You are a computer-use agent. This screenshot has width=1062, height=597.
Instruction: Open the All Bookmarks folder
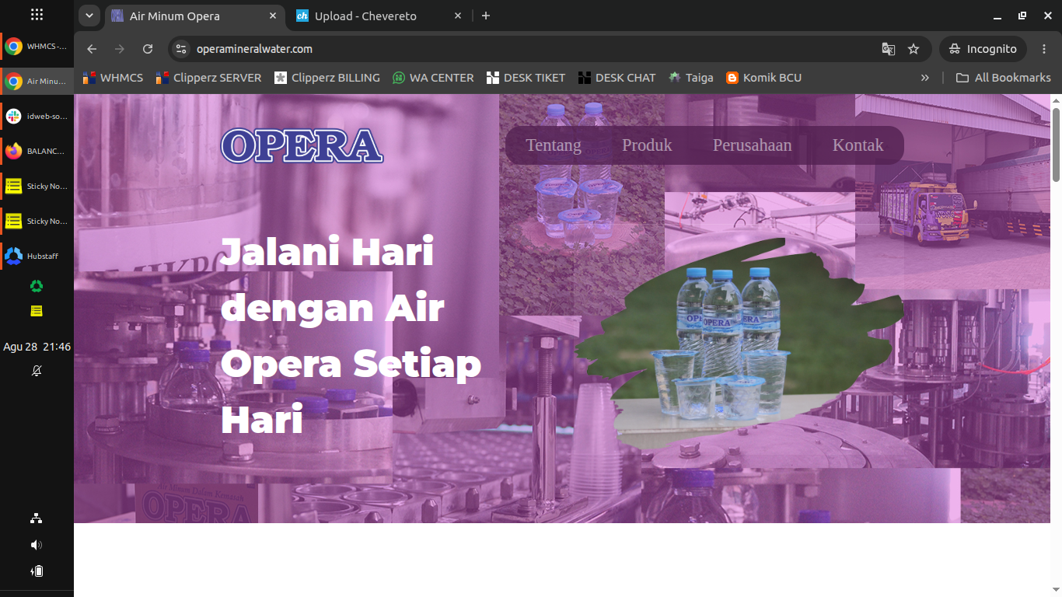(1003, 78)
